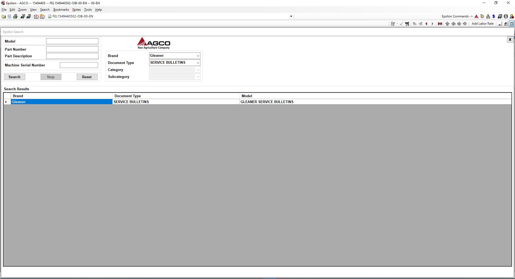This screenshot has width=515, height=279.
Task: Open the File menu
Action: (4, 10)
